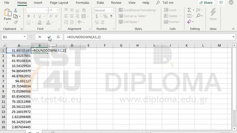
Task: Increase decimal places
Action: point(97,22)
